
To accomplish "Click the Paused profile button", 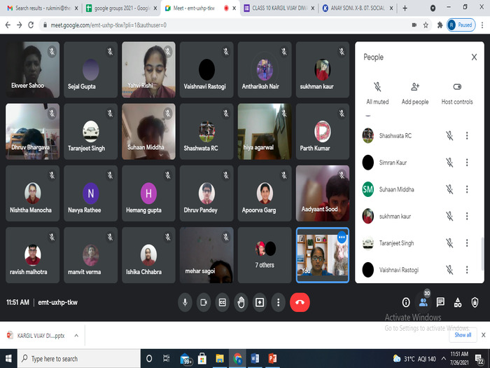I will [x=461, y=25].
